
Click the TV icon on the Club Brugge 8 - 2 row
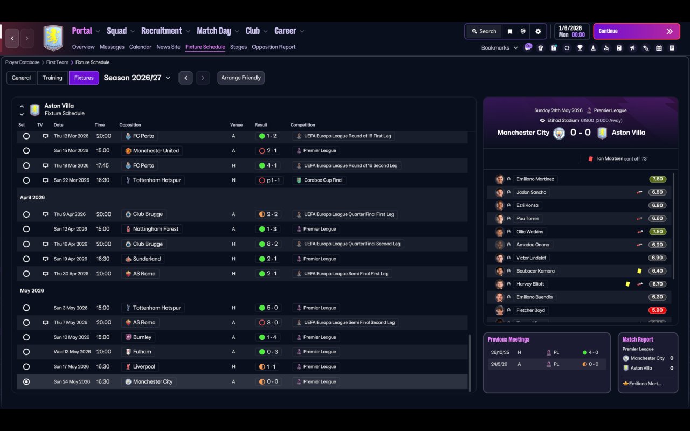pos(46,244)
